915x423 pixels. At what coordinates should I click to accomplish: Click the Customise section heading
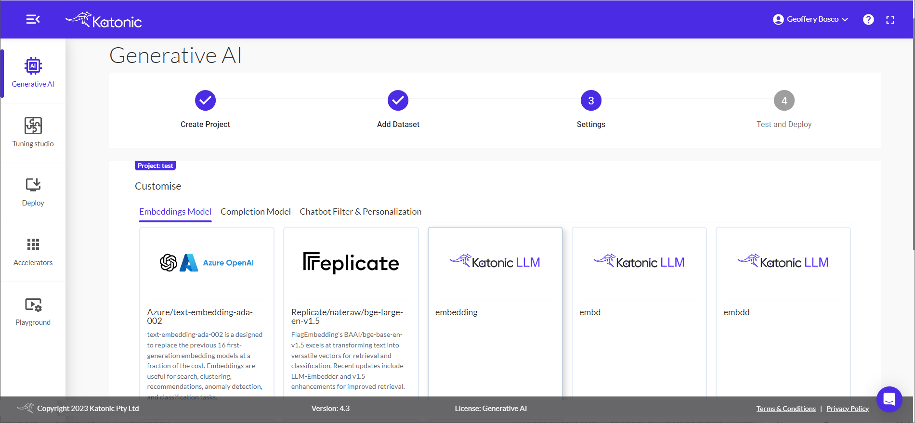tap(158, 186)
